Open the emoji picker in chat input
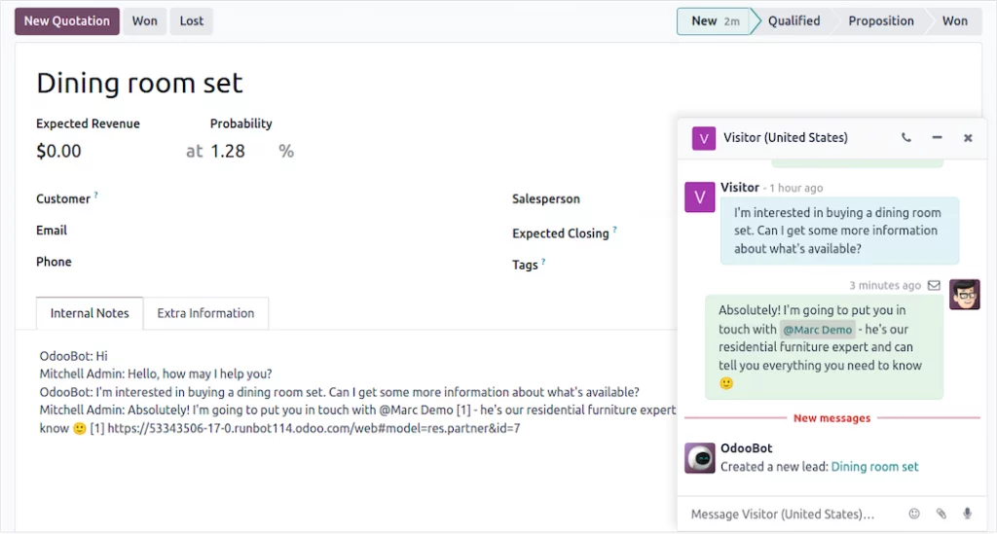The image size is (997, 534). click(913, 514)
